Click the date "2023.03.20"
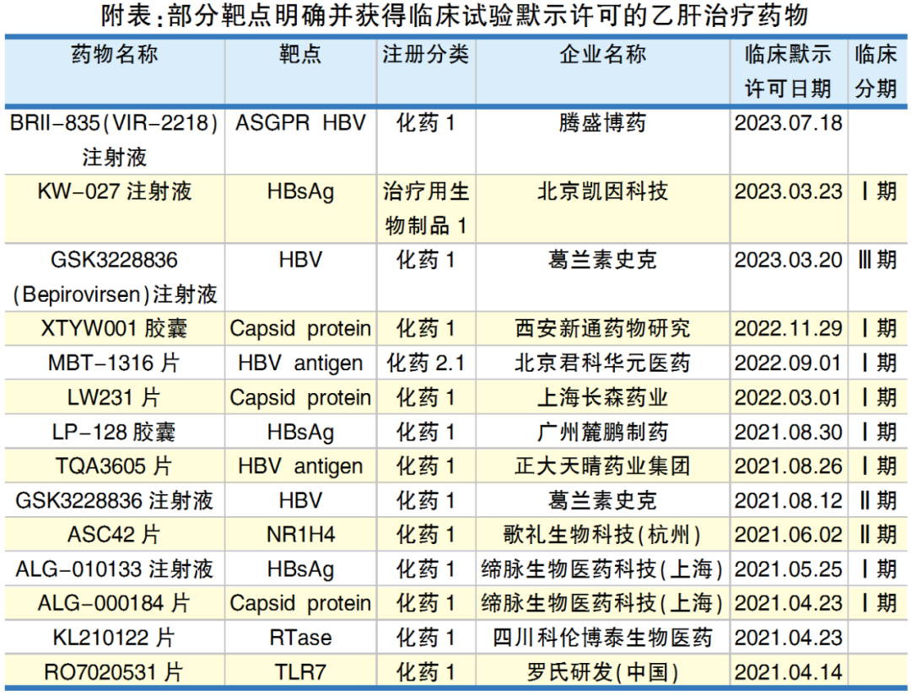 788,260
